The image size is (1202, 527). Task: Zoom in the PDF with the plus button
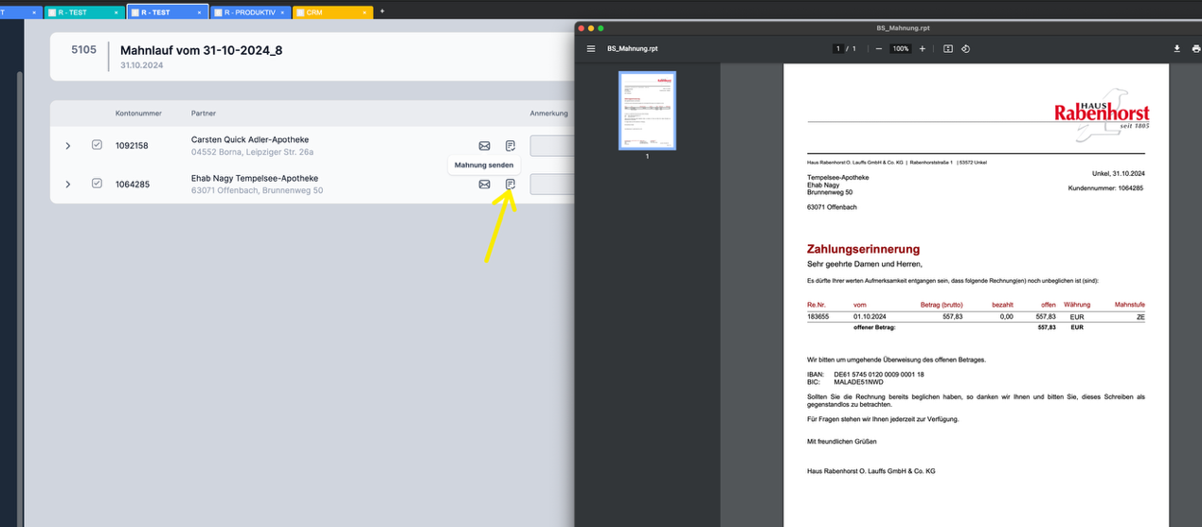(923, 48)
